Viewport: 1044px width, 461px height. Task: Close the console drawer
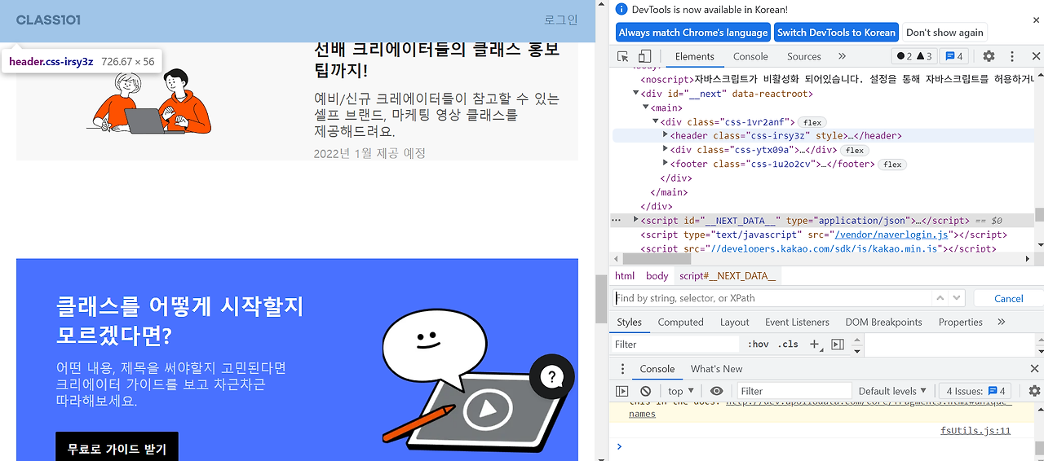click(x=1036, y=369)
